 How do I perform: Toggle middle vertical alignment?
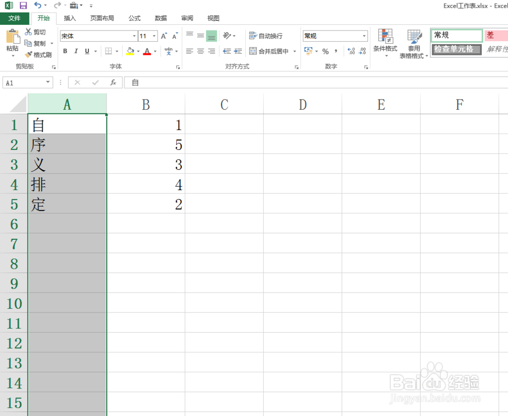coord(201,36)
